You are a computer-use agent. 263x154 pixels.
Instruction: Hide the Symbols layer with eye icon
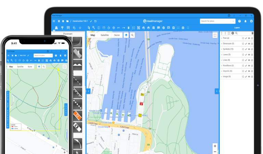(249, 49)
